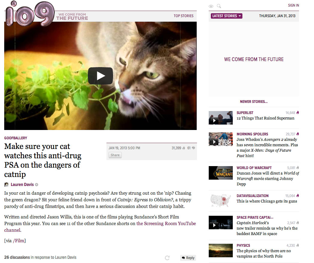Screen dimensions: 314x263
Task: Click the Reply button
Action: 188,258
